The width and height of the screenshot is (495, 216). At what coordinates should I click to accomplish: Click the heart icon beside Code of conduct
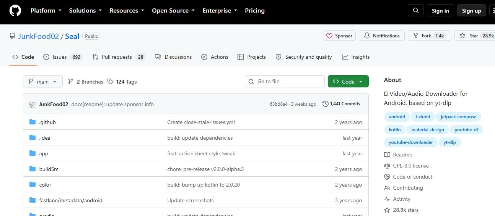(x=387, y=177)
